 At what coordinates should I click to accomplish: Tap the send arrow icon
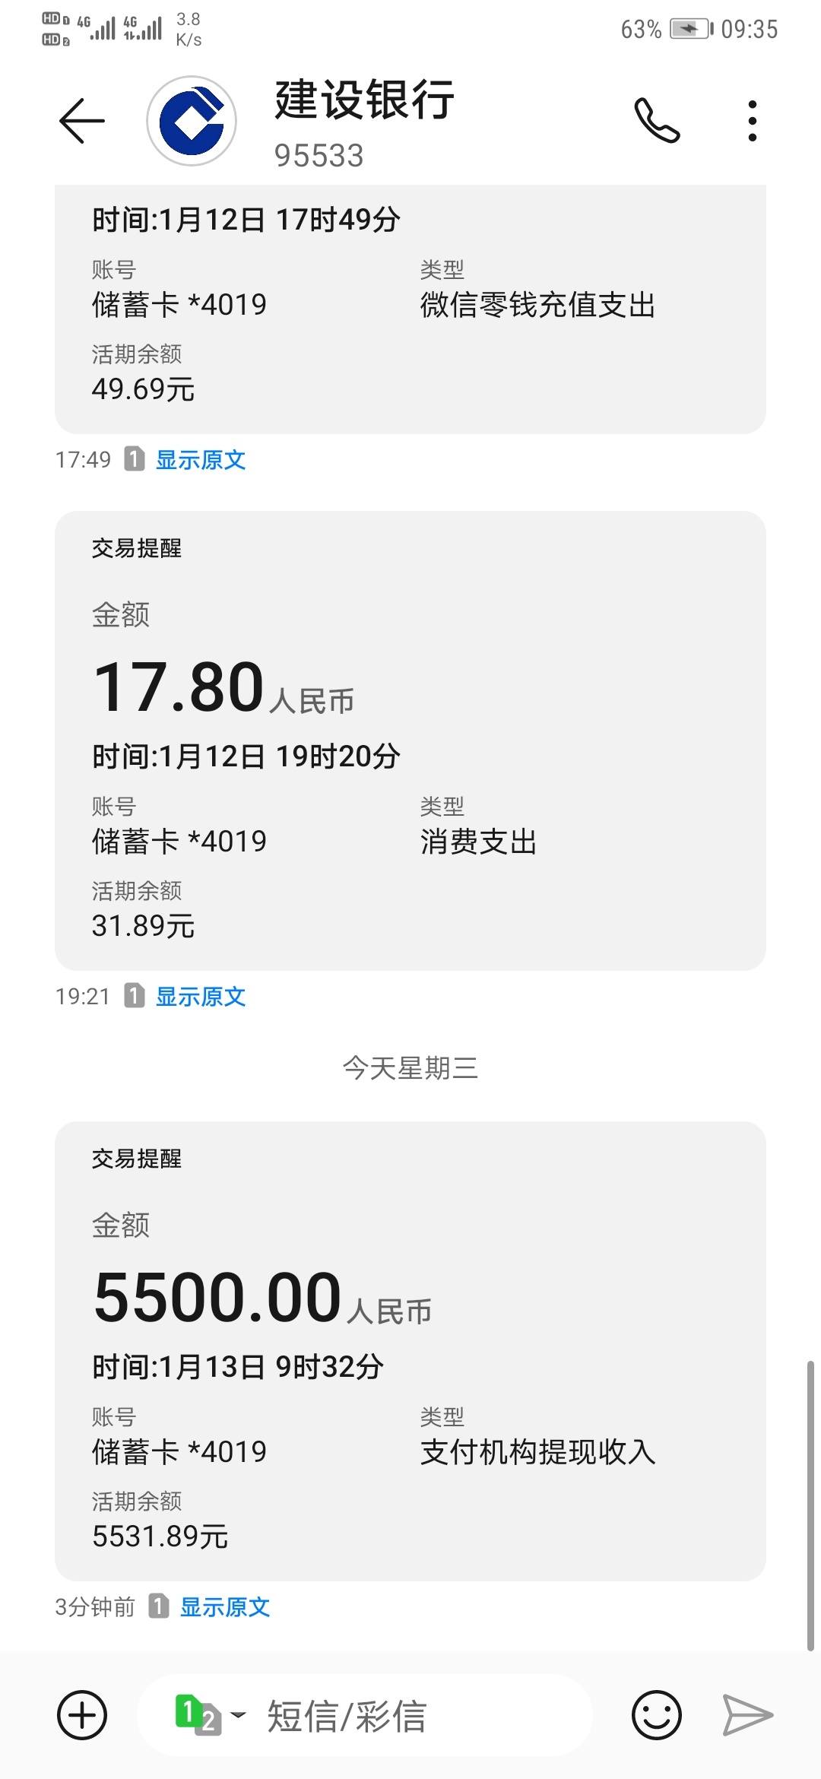pos(747,1715)
